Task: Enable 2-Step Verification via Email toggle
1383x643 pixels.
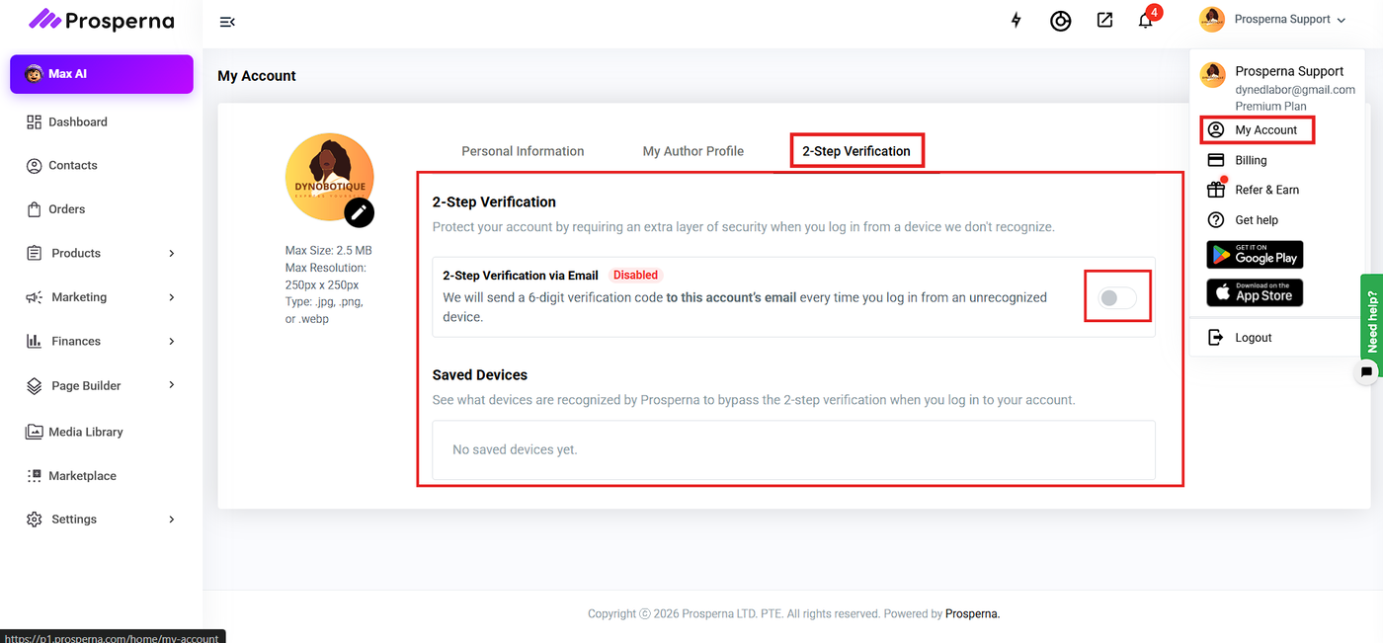Action: [1118, 297]
